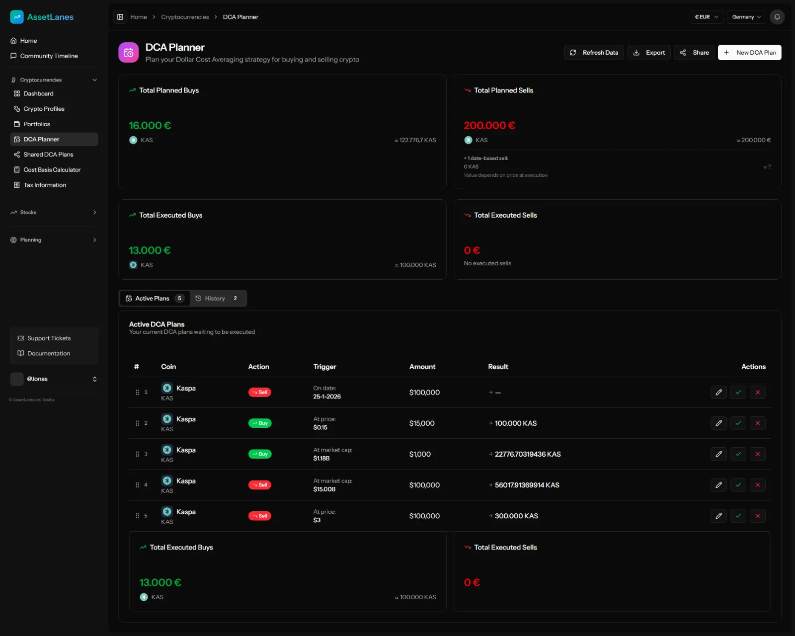Toggle the sidebar panel icon

coord(120,17)
